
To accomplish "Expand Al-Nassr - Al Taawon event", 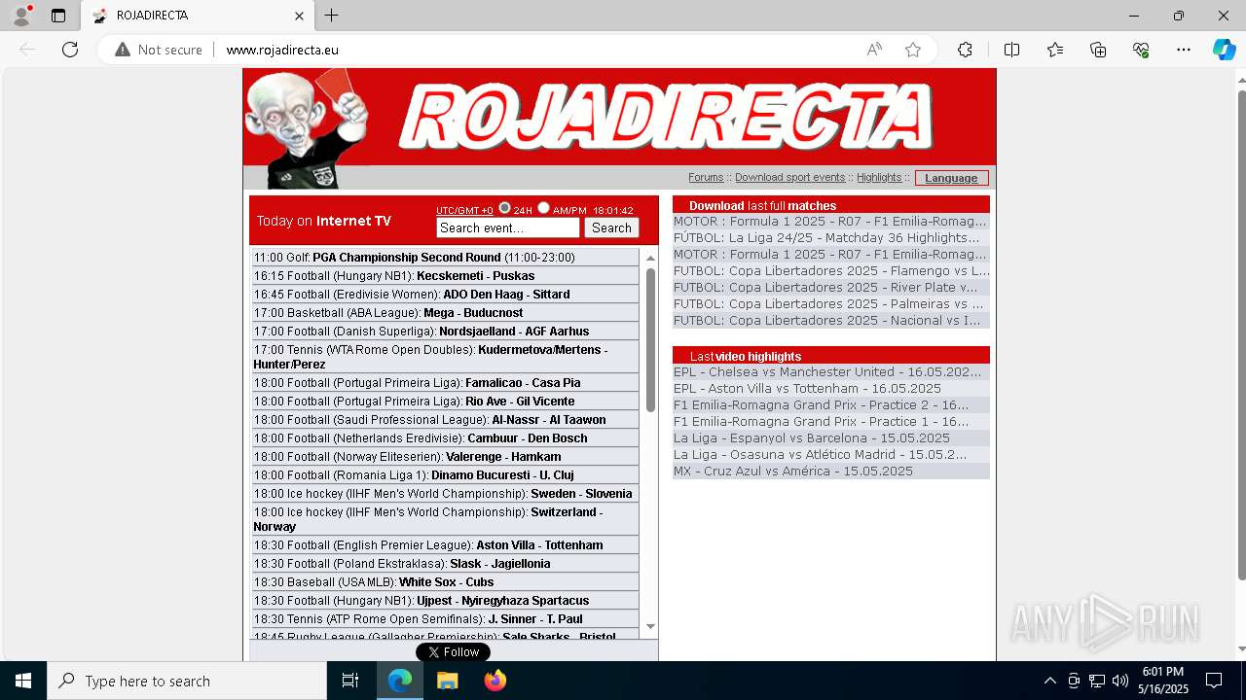I will 445,420.
